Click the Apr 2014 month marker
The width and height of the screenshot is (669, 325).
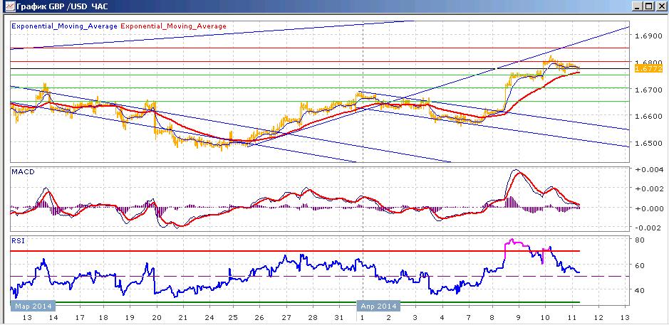tap(378, 307)
